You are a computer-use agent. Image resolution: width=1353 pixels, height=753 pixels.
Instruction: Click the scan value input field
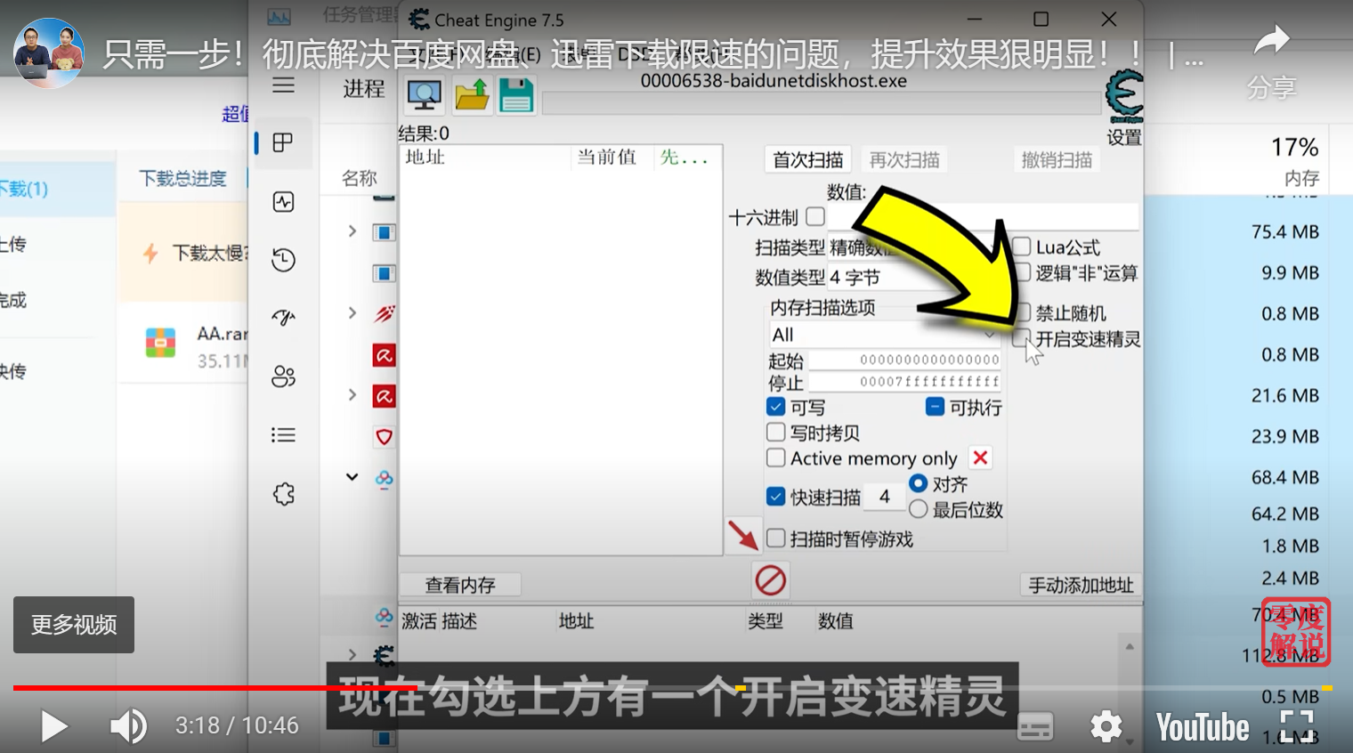pyautogui.click(x=983, y=216)
